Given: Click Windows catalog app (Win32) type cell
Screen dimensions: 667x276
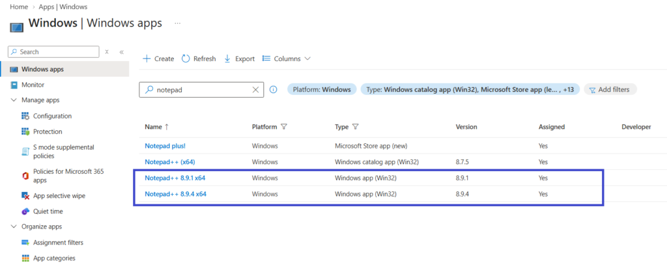Looking at the screenshot, I should pos(377,162).
